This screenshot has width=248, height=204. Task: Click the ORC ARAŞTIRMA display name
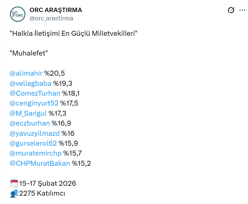click(x=56, y=10)
